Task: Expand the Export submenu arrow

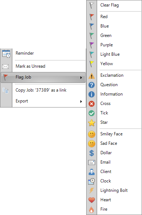Action: (x=81, y=101)
